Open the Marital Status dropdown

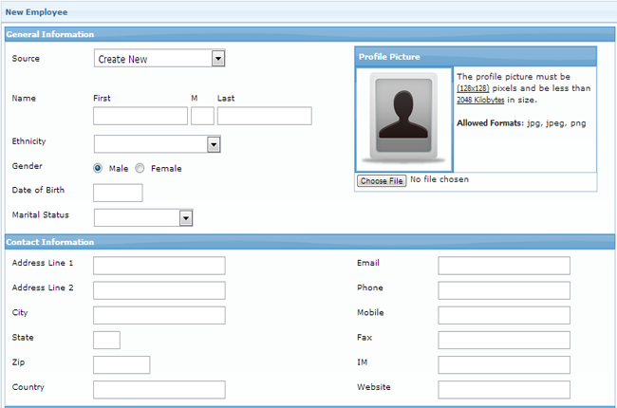point(143,217)
